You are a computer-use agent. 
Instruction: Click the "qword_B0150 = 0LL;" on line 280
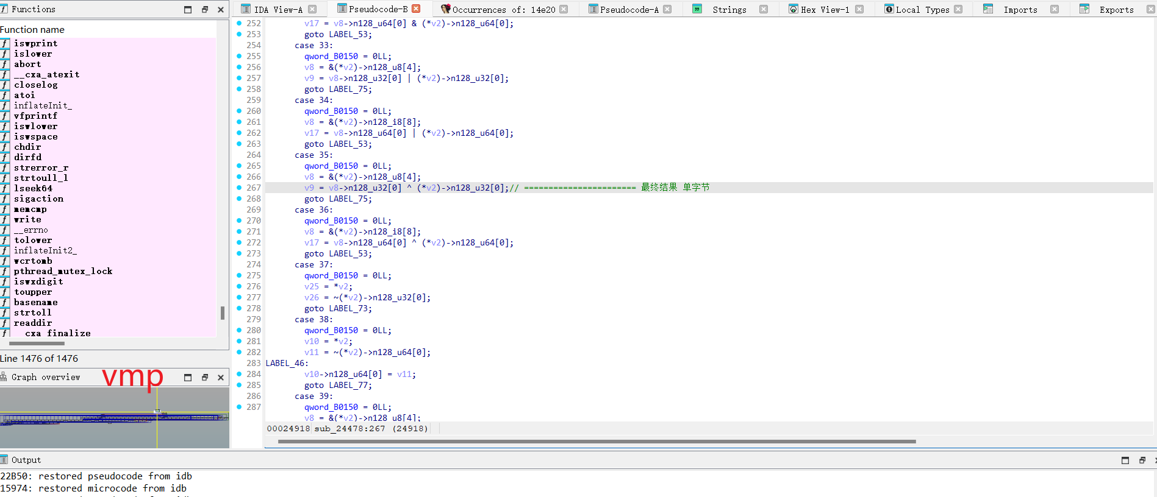[348, 330]
